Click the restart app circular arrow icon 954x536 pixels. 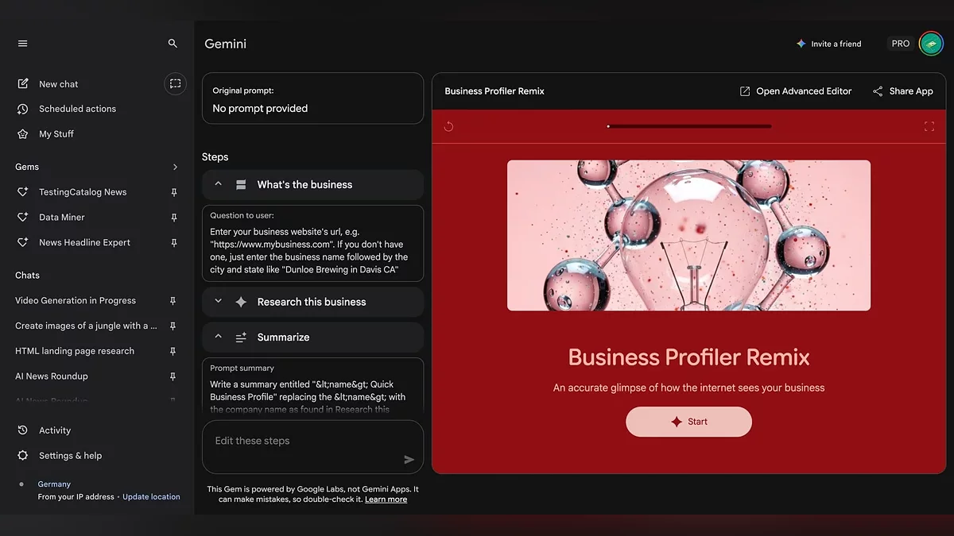pos(449,126)
